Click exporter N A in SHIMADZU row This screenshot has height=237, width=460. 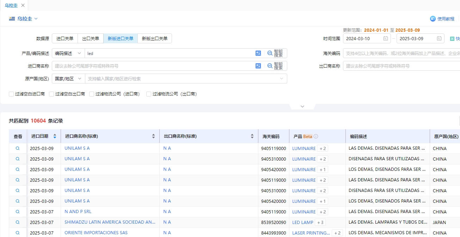click(x=167, y=222)
